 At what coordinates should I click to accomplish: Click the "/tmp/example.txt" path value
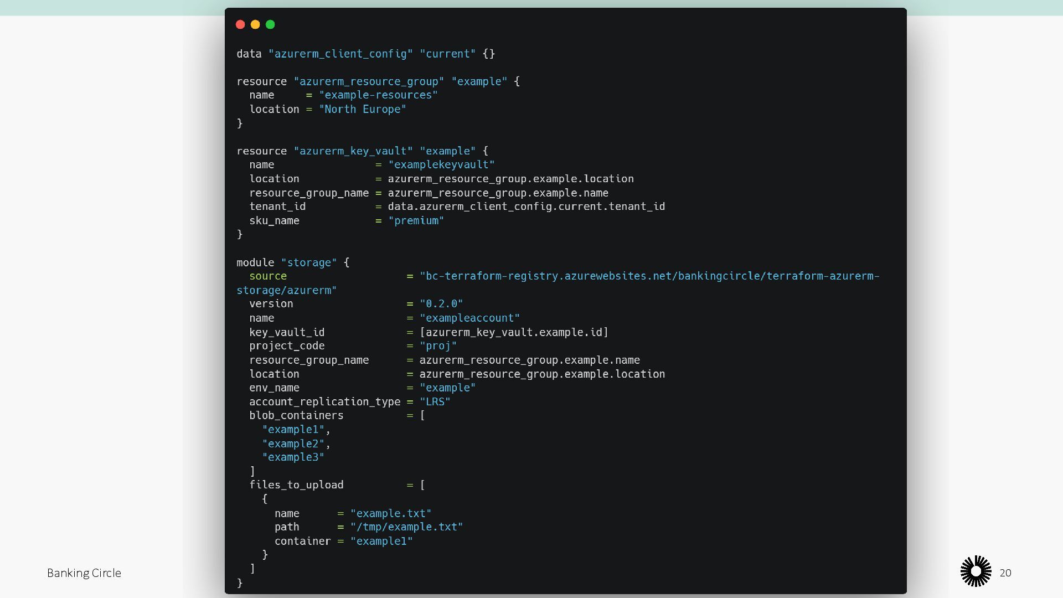coord(406,527)
